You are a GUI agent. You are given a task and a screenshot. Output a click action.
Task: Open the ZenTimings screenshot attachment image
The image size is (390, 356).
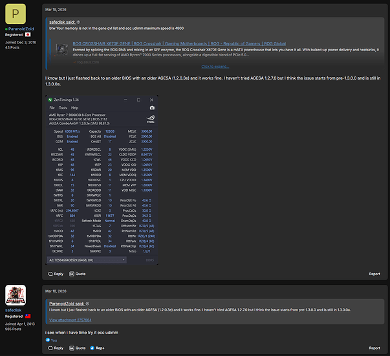pos(102,180)
